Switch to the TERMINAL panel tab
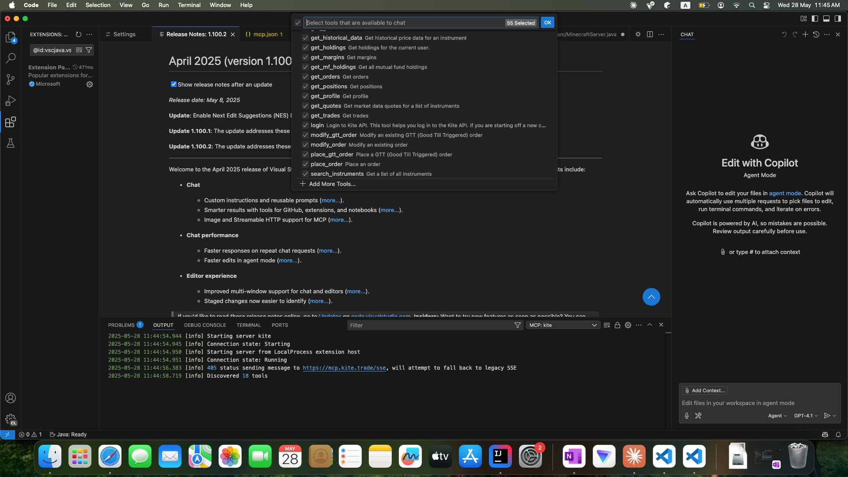The width and height of the screenshot is (848, 477). pos(249,325)
